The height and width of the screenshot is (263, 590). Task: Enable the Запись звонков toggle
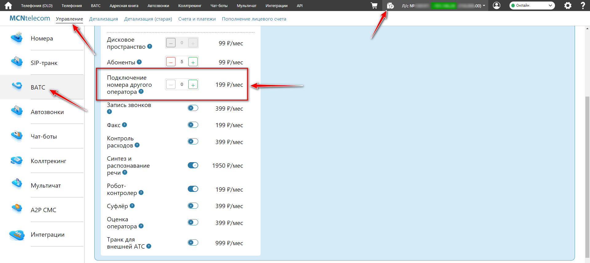point(193,108)
